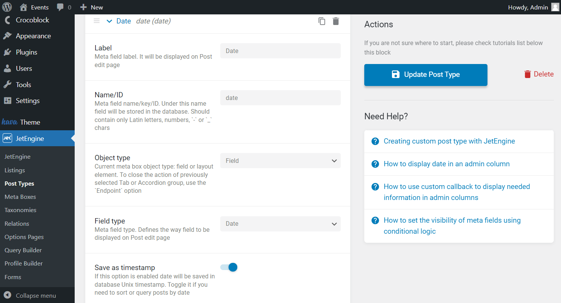Click the Update Post Type button

[x=426, y=75]
